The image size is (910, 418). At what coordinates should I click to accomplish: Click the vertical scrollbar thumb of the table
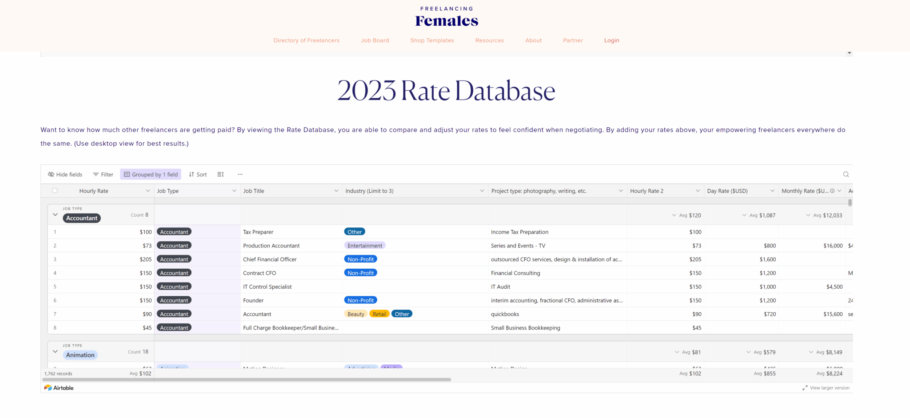pos(850,203)
